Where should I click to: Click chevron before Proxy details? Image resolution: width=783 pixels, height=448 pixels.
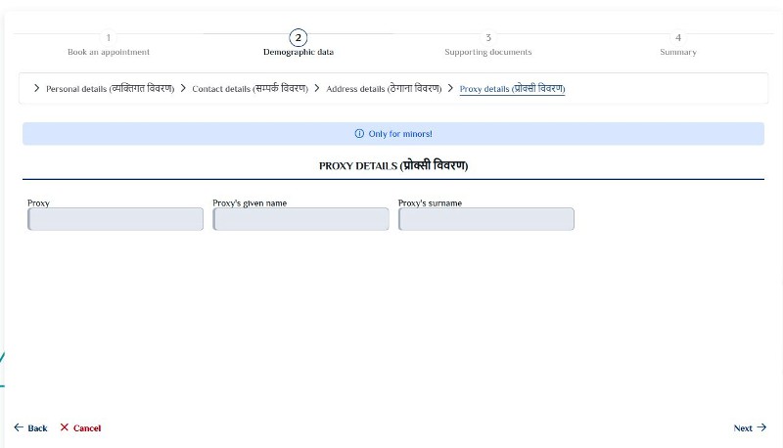pyautogui.click(x=450, y=88)
